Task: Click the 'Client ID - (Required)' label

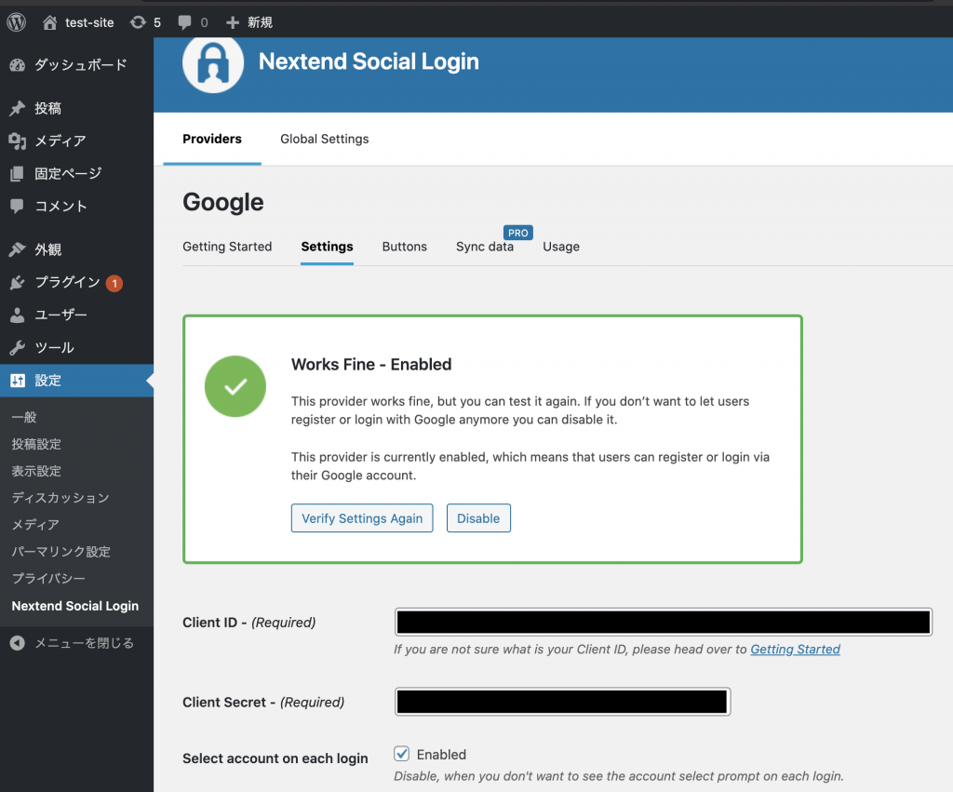Action: pos(249,623)
